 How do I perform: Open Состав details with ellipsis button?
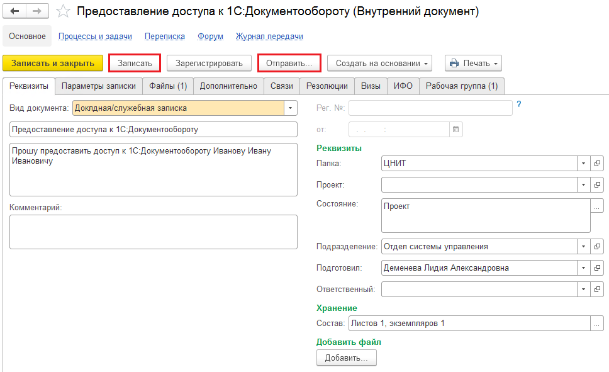597,324
